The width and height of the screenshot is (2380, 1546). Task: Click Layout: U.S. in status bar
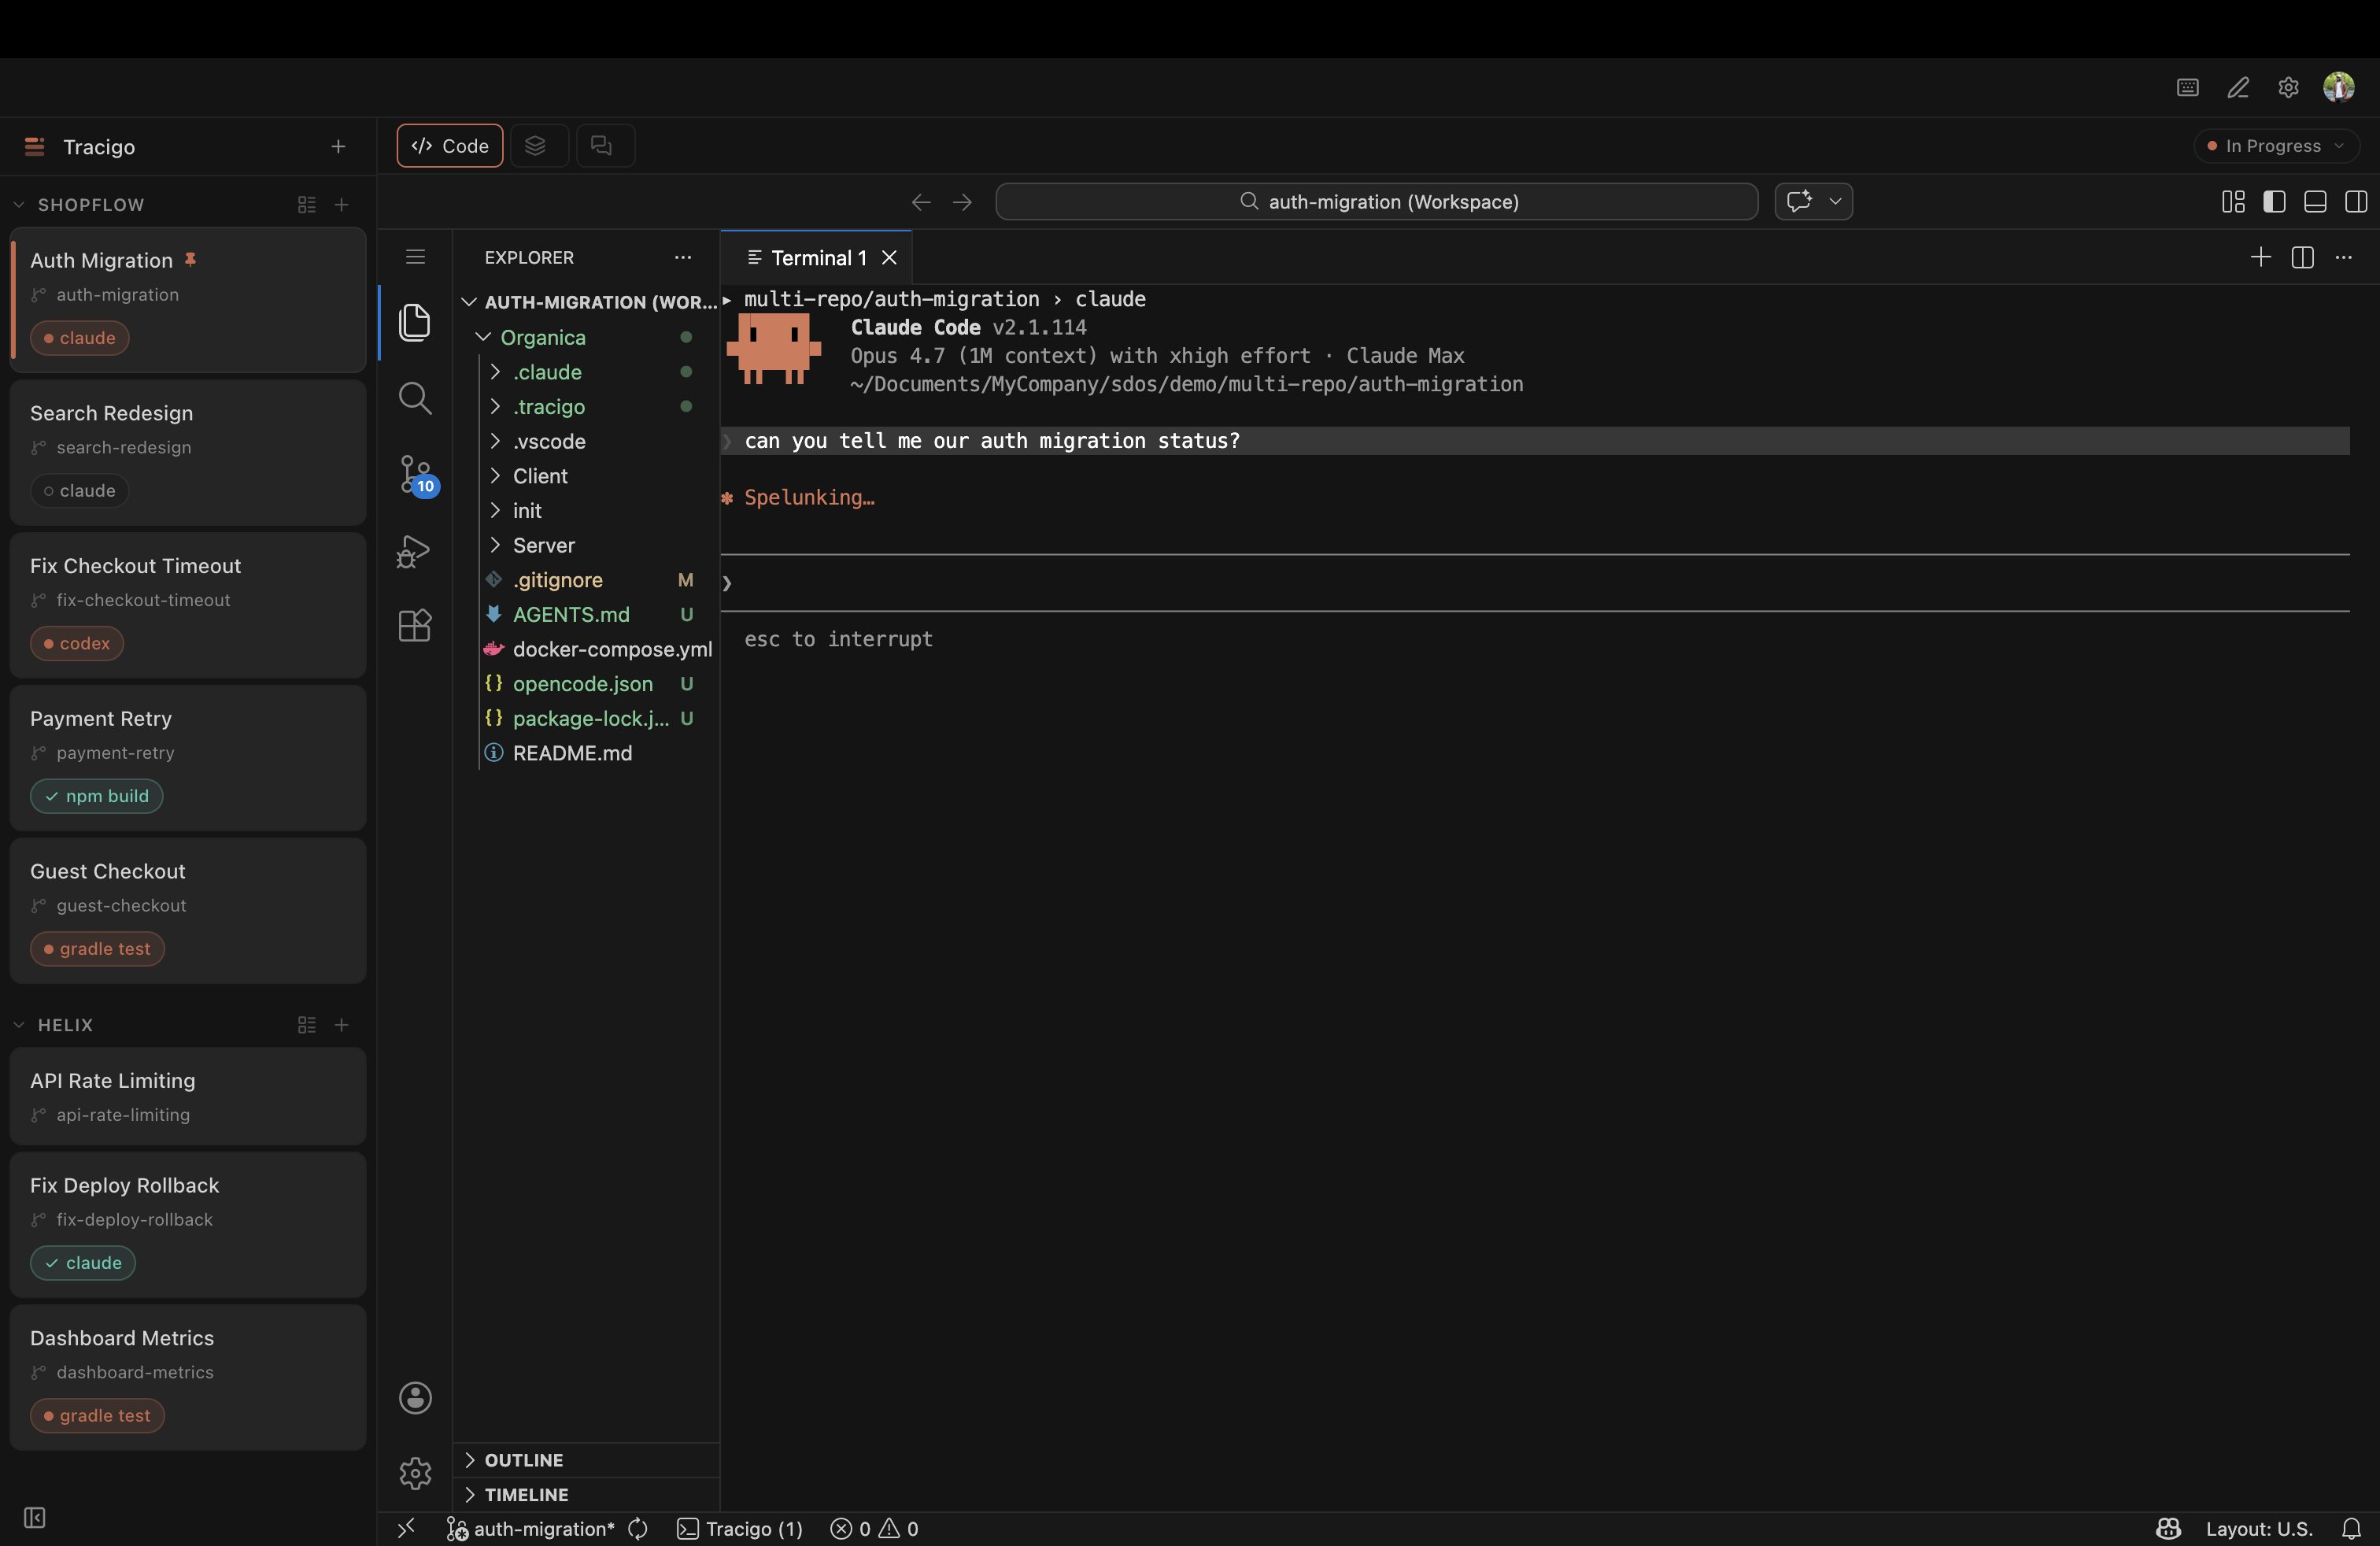2259,1529
